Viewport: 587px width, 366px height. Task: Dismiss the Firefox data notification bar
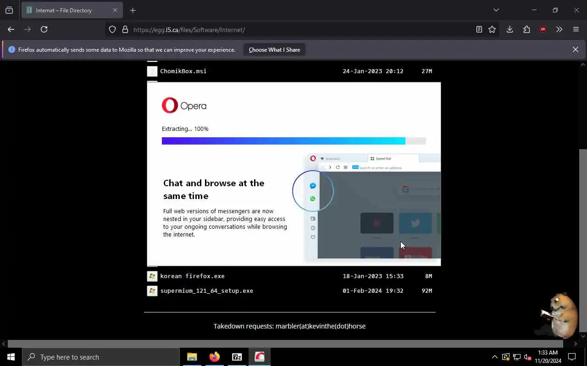pos(575,49)
